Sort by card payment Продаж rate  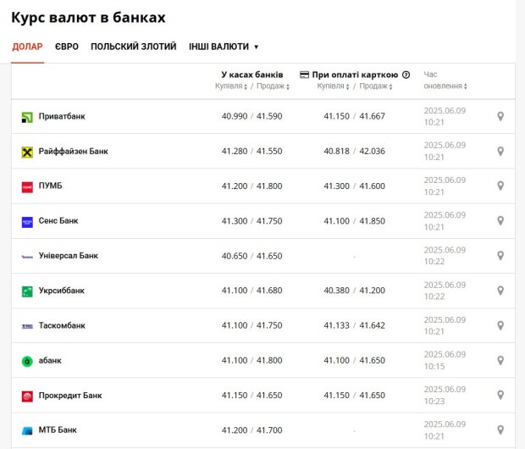coord(376,86)
